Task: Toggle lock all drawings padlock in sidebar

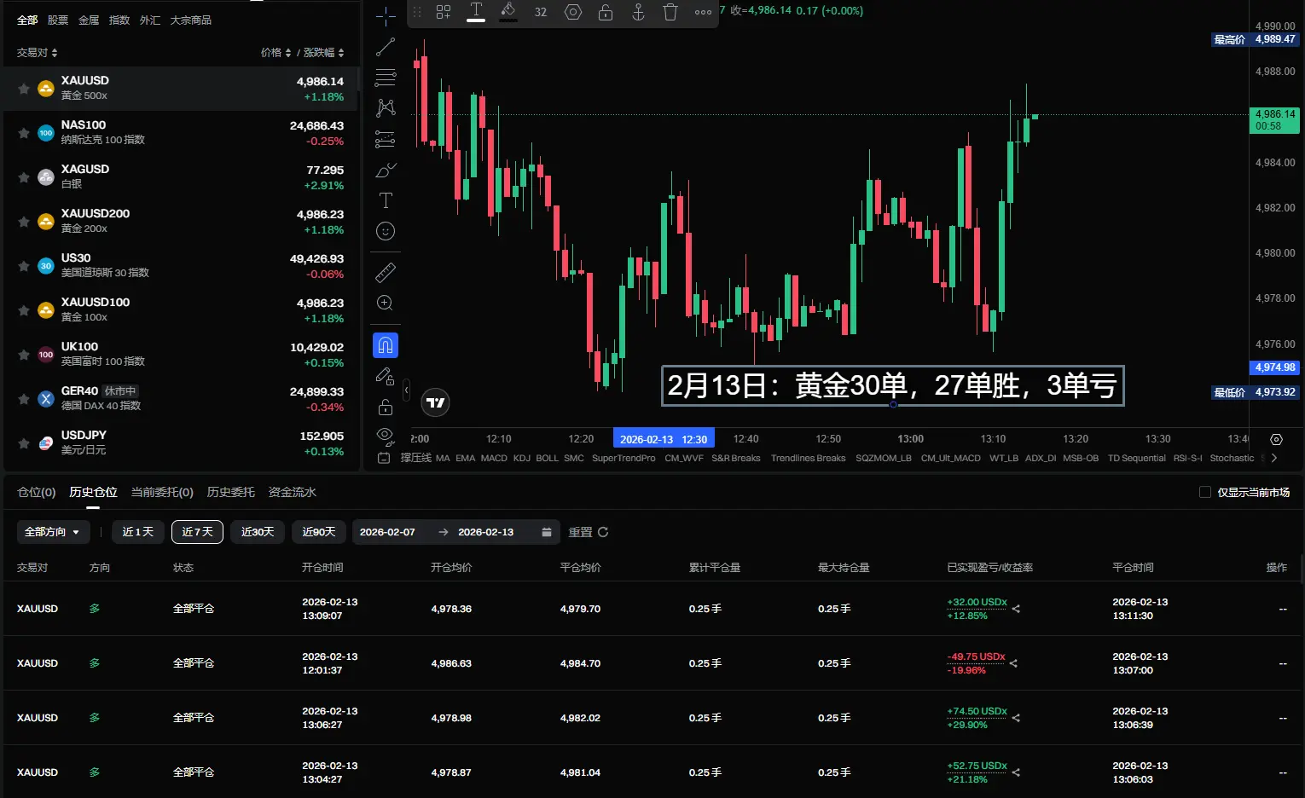Action: click(386, 407)
